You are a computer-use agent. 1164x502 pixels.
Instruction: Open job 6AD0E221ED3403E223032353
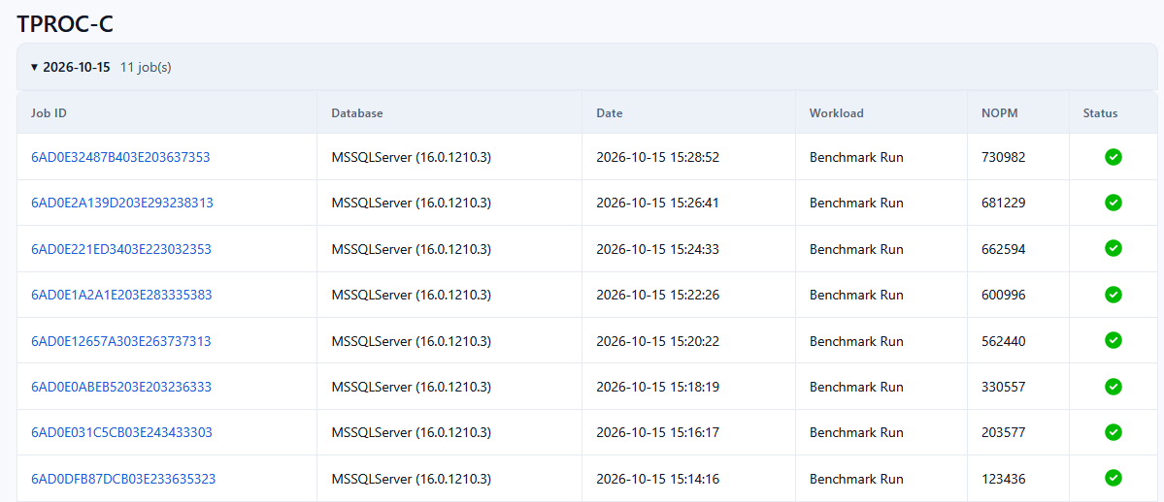[x=121, y=249]
